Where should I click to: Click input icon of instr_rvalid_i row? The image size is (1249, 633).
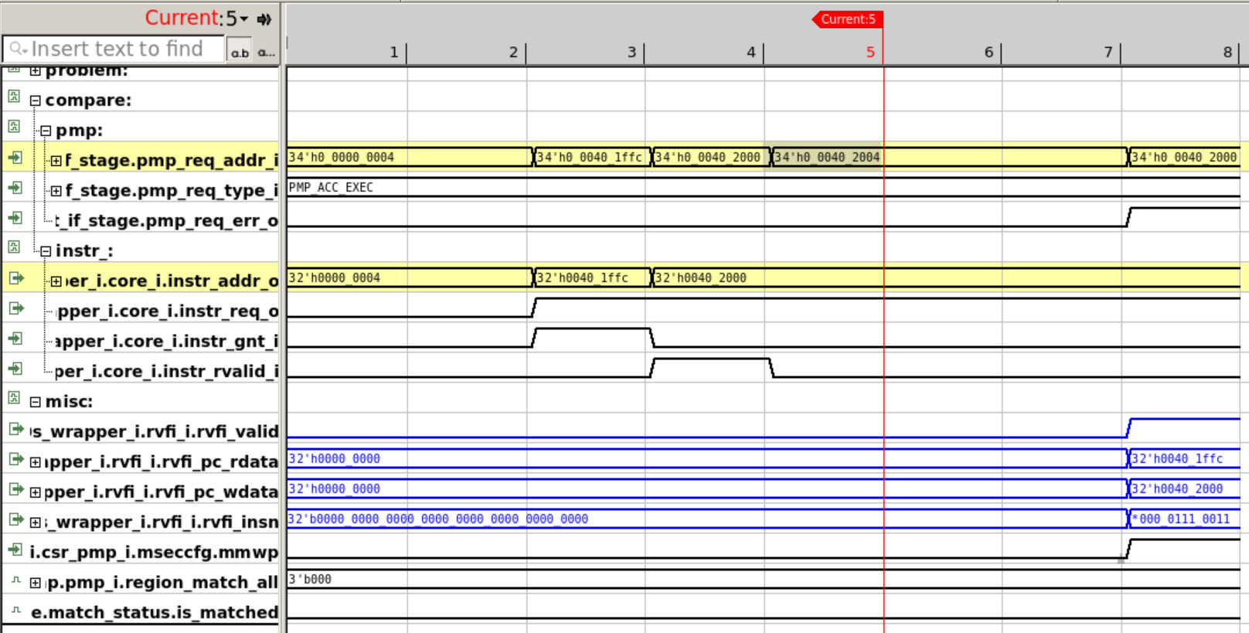click(15, 369)
